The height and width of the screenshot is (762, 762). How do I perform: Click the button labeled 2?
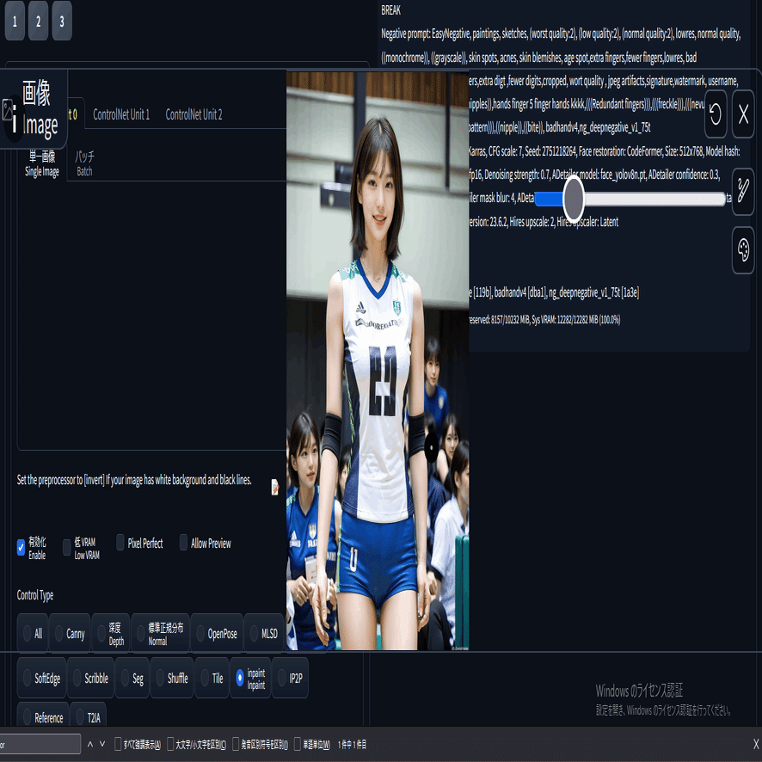(38, 21)
